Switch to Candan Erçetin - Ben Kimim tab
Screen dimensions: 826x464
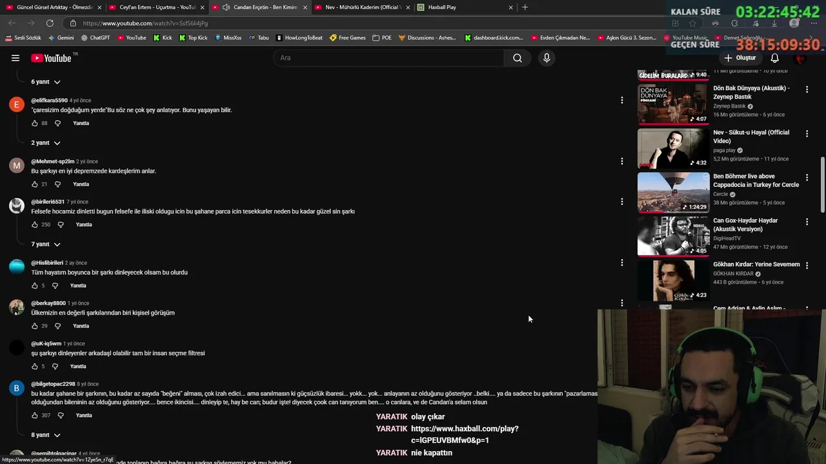pyautogui.click(x=259, y=7)
